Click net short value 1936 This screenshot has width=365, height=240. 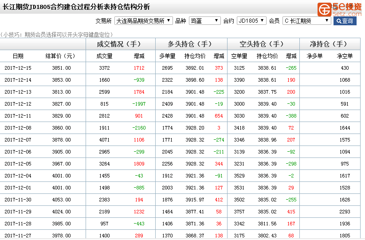point(345,224)
